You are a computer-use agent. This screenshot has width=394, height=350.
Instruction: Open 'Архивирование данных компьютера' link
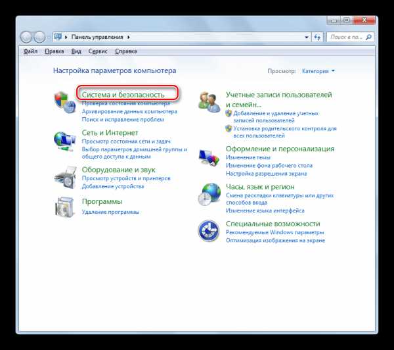(129, 112)
